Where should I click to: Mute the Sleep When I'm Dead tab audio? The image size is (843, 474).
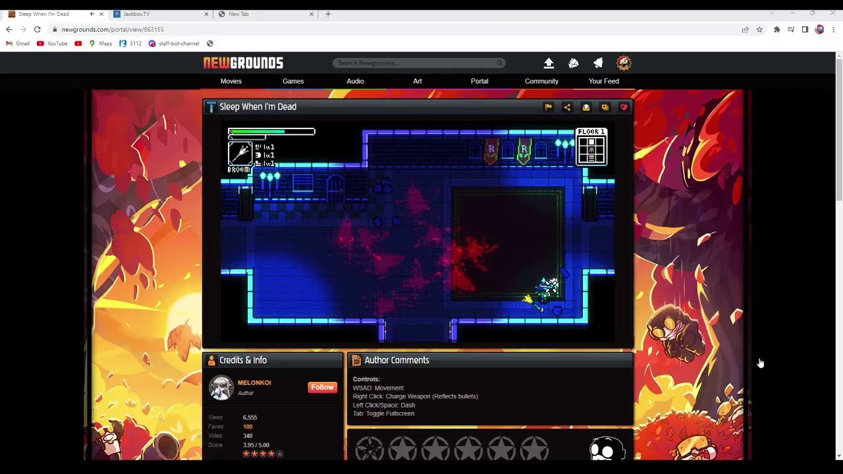pyautogui.click(x=92, y=14)
